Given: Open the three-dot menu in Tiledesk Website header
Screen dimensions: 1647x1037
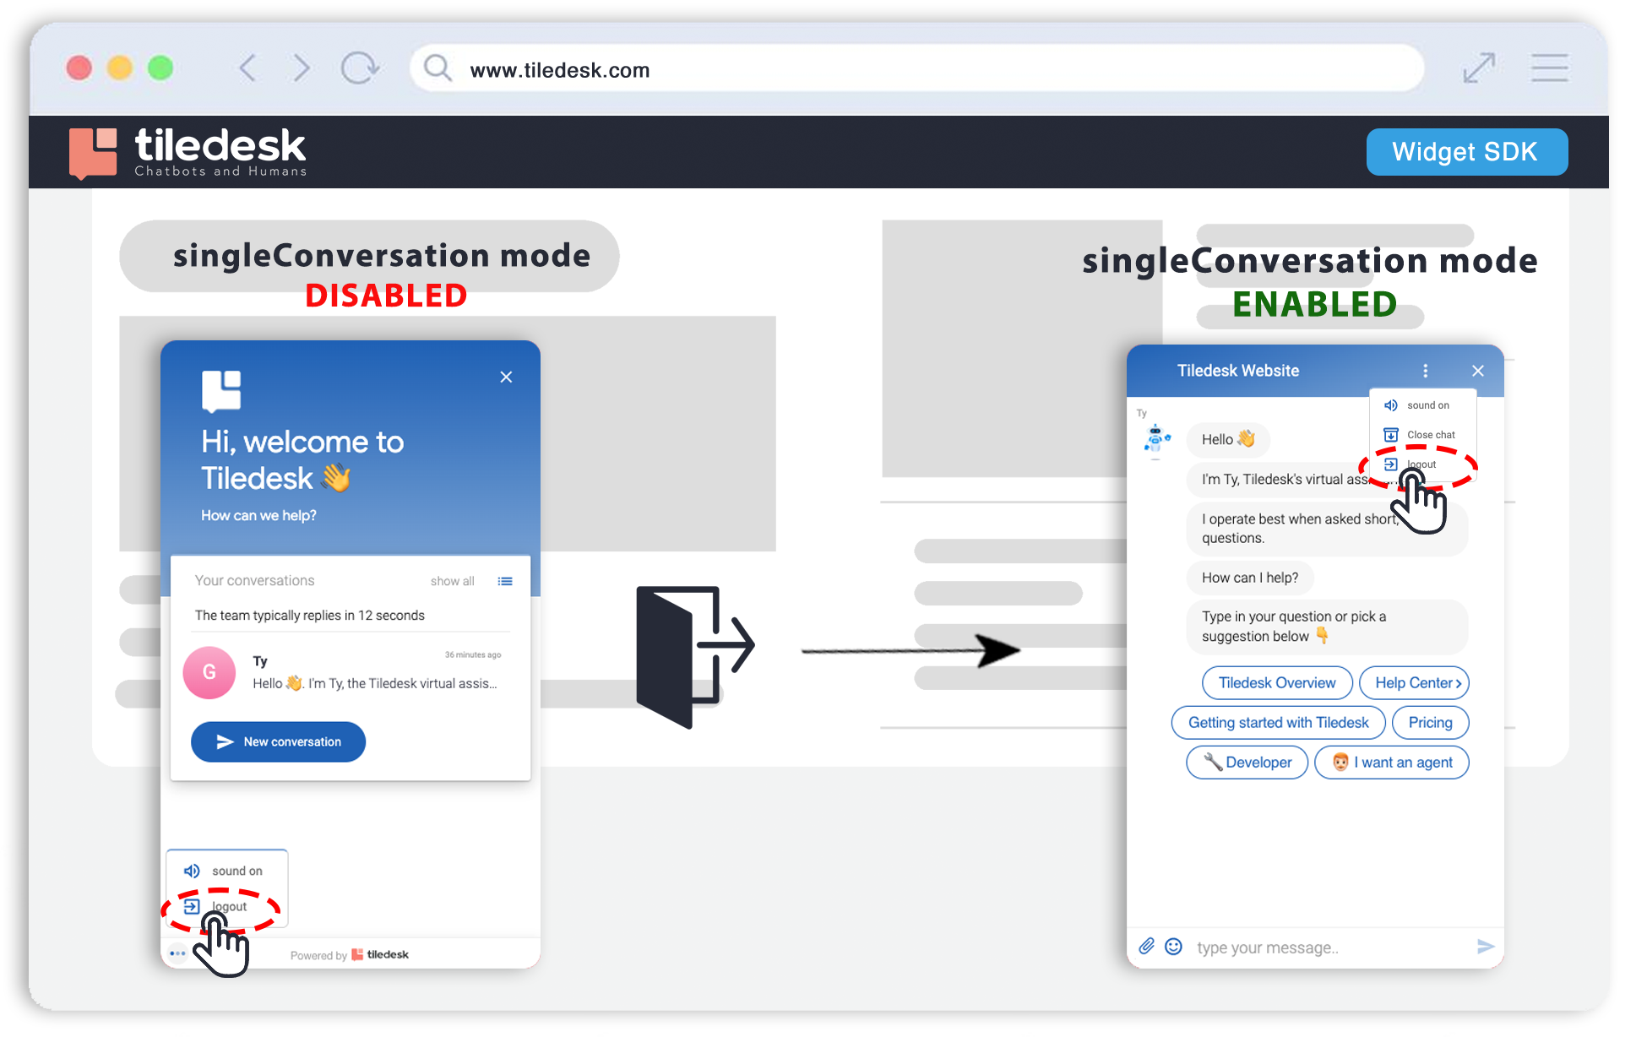Looking at the screenshot, I should tap(1425, 371).
